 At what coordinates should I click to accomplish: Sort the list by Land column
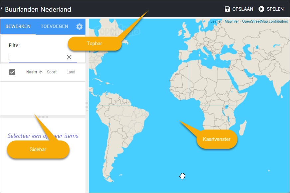pos(71,72)
